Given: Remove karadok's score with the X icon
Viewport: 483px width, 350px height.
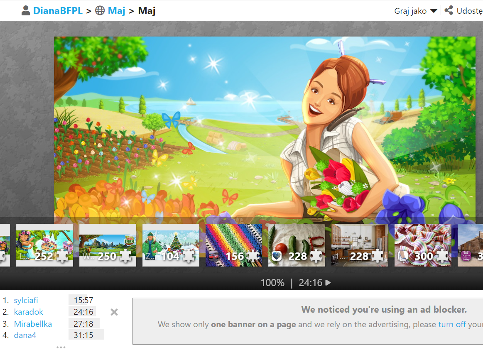Looking at the screenshot, I should 114,312.
